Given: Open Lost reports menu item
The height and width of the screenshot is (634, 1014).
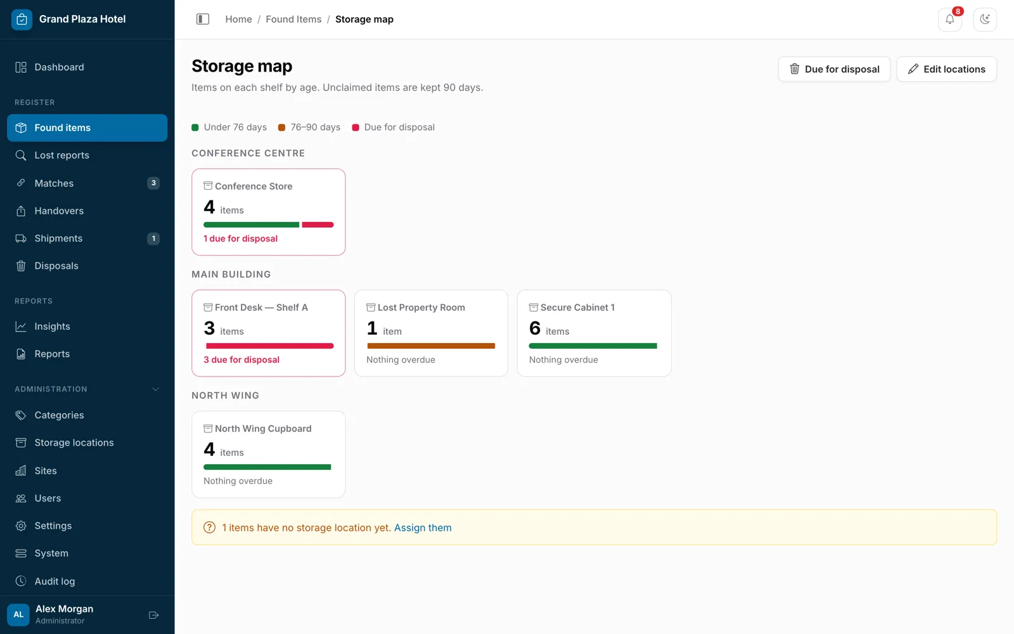Looking at the screenshot, I should click(87, 155).
